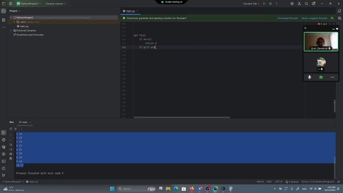Open the Current File run configuration dropdown
The height and width of the screenshot is (193, 343).
(x=251, y=4)
